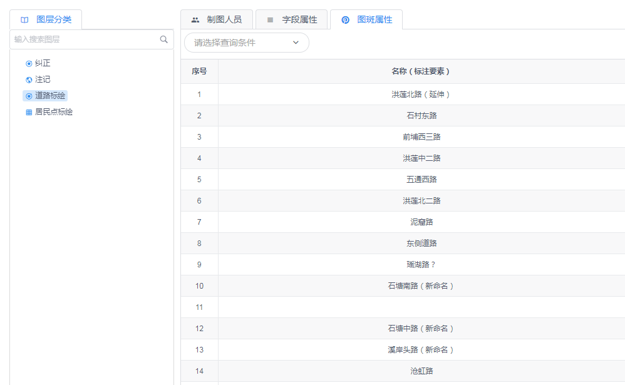Viewport: 625px width, 385px height.
Task: Select row 溪岸头路（新命名）
Action: pyautogui.click(x=403, y=350)
